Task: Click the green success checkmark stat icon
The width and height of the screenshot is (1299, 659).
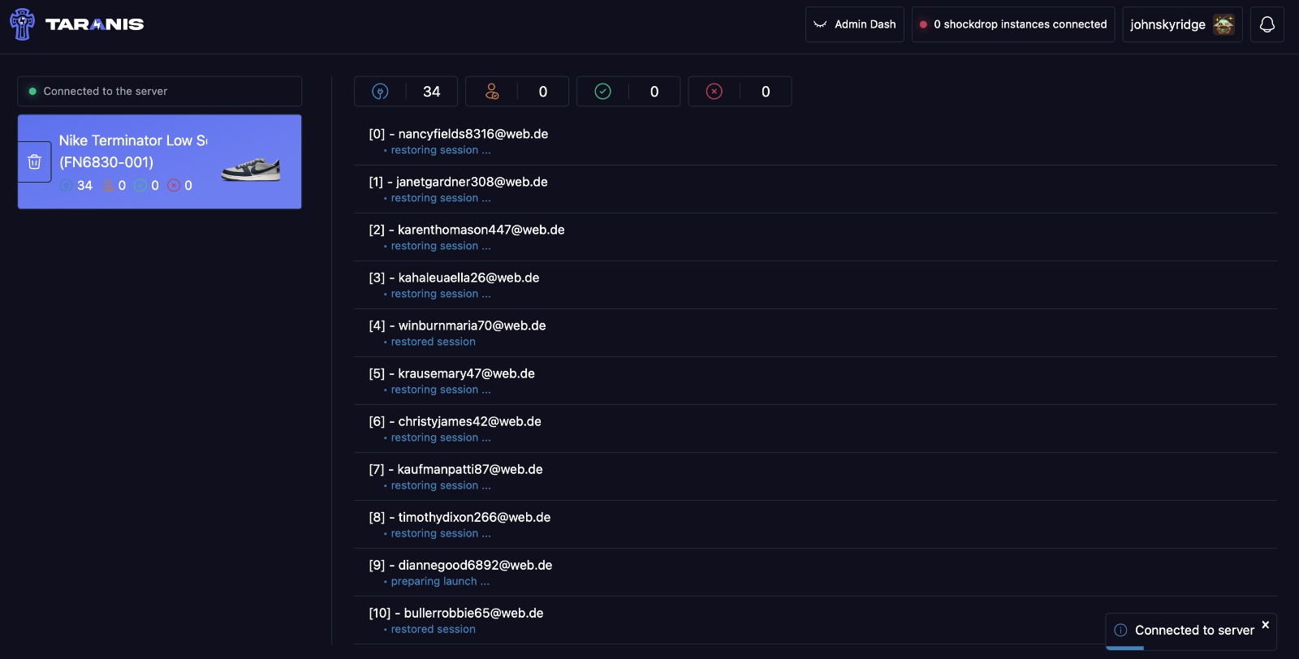Action: (602, 92)
